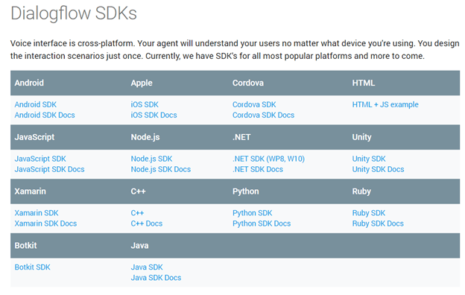The height and width of the screenshot is (295, 465).
Task: Open the Ruby SDK link
Action: pos(369,213)
